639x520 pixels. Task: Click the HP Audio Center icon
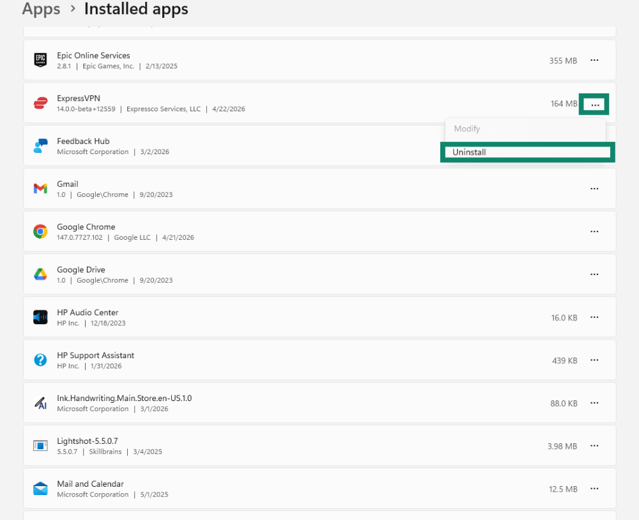click(x=40, y=317)
